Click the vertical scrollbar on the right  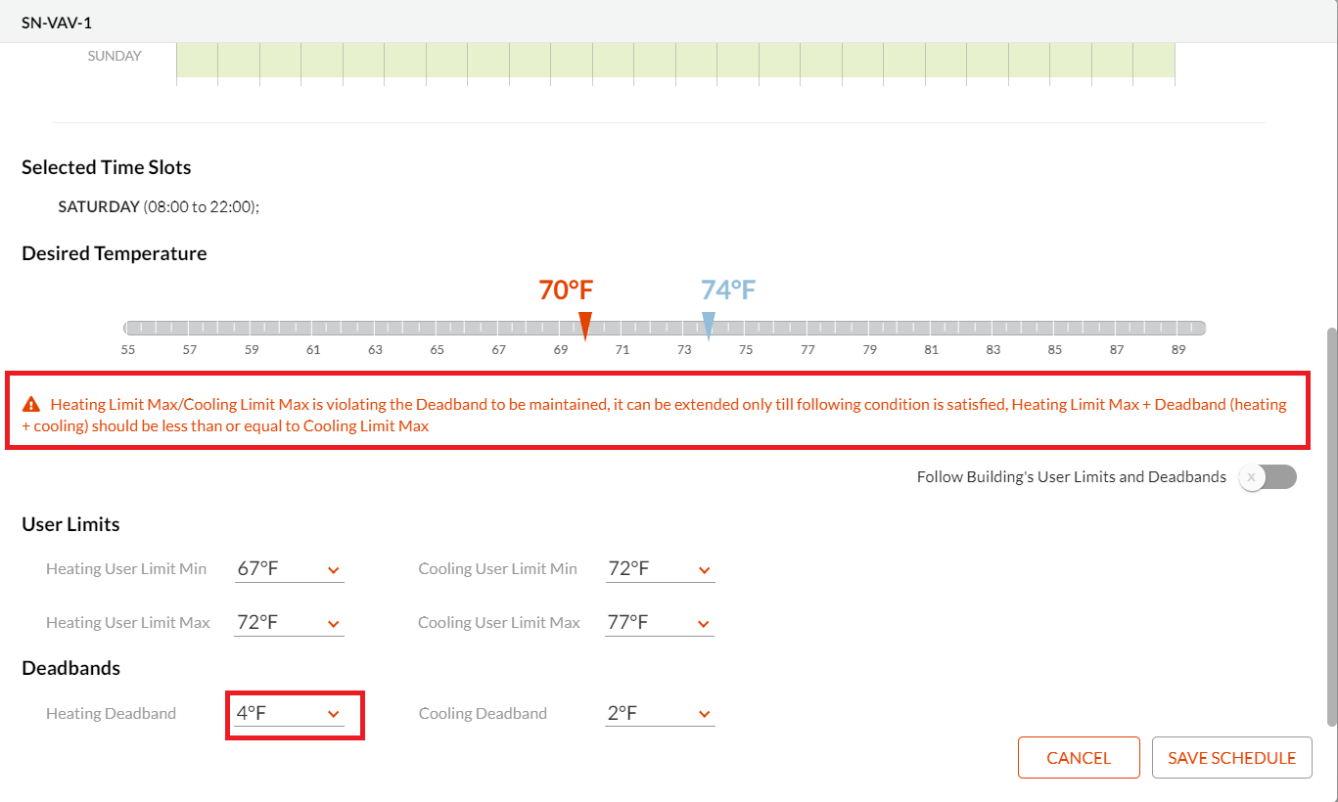pos(1330,528)
